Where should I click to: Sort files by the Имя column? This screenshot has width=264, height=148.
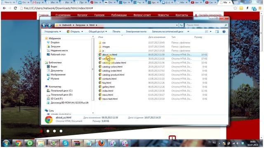point(101,37)
